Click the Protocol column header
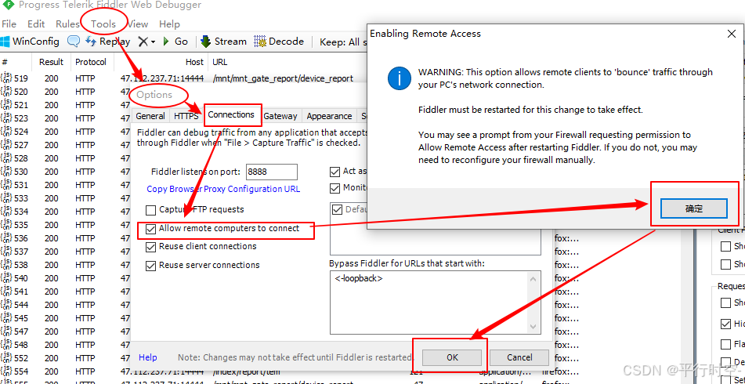The width and height of the screenshot is (745, 384). click(x=92, y=62)
